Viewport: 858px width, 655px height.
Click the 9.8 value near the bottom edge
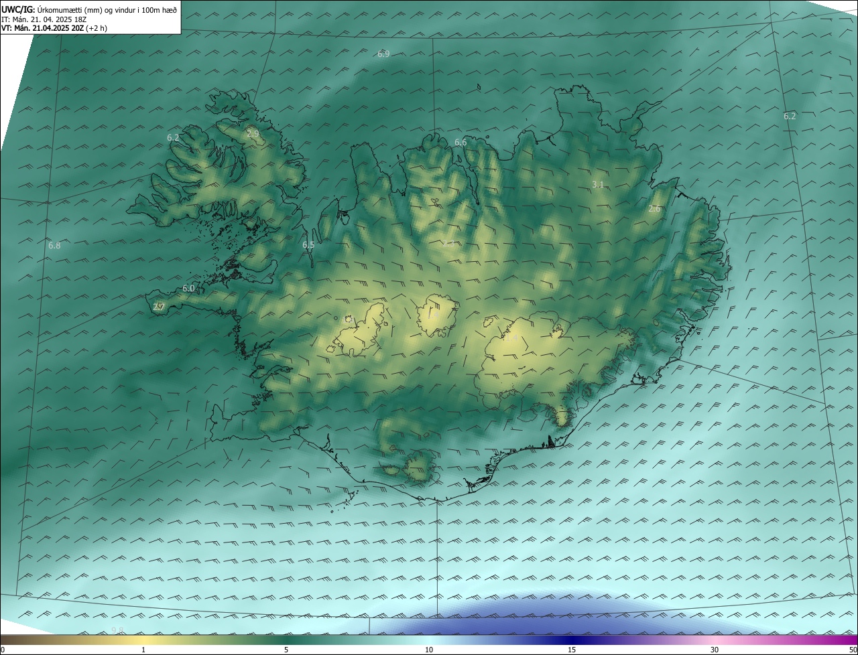click(117, 630)
